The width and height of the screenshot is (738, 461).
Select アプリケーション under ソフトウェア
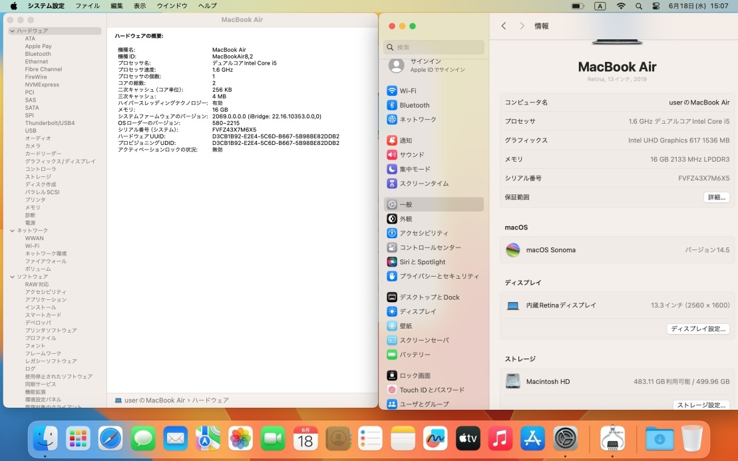tap(46, 299)
